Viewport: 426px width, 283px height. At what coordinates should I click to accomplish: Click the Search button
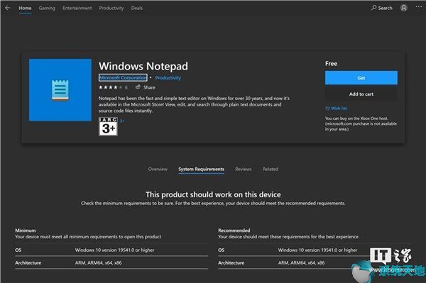[x=382, y=8]
